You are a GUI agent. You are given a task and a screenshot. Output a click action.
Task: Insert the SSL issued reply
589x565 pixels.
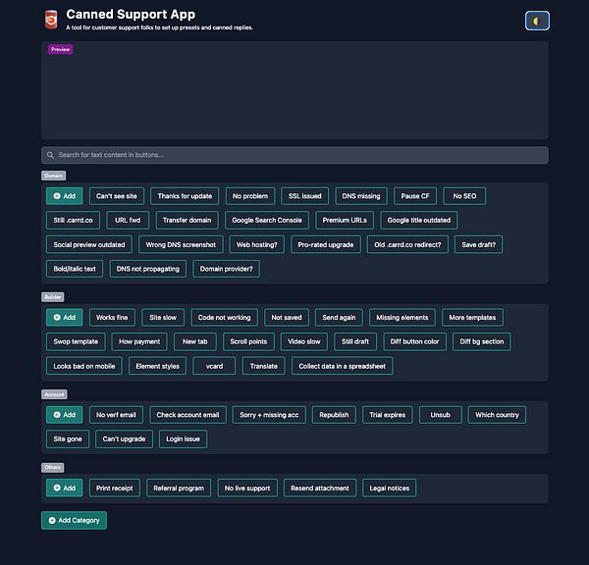click(304, 196)
